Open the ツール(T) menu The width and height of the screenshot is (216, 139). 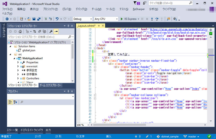pos(110,9)
